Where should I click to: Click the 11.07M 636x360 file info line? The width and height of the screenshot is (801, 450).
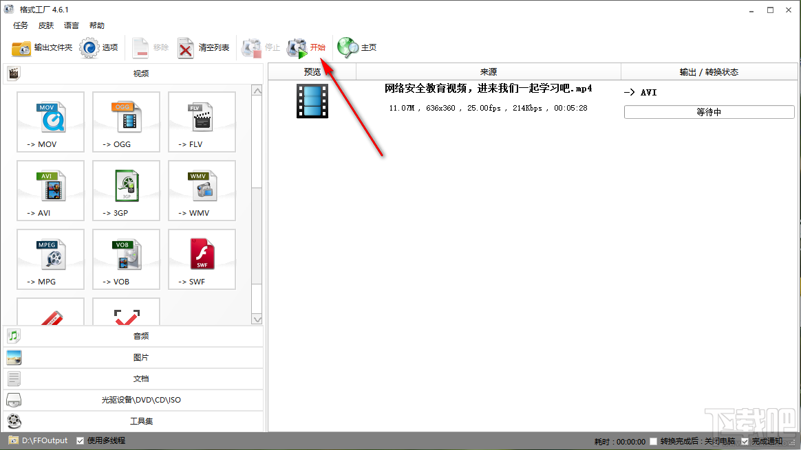489,108
